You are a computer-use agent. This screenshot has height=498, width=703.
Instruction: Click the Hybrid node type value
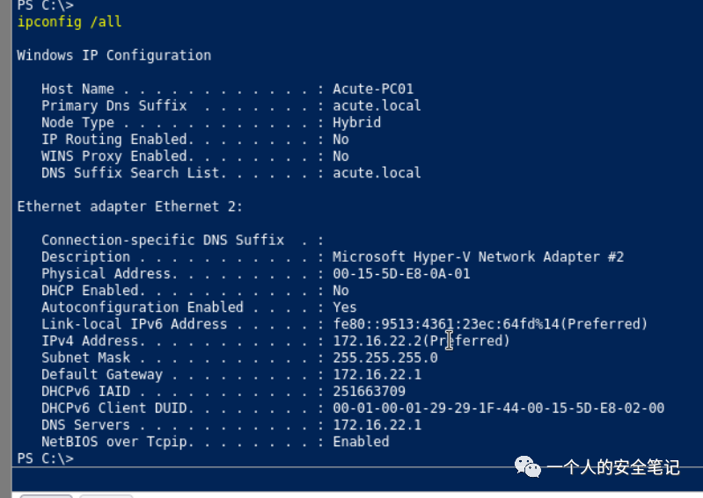click(x=356, y=123)
